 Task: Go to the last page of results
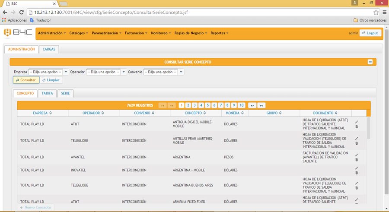[261, 105]
